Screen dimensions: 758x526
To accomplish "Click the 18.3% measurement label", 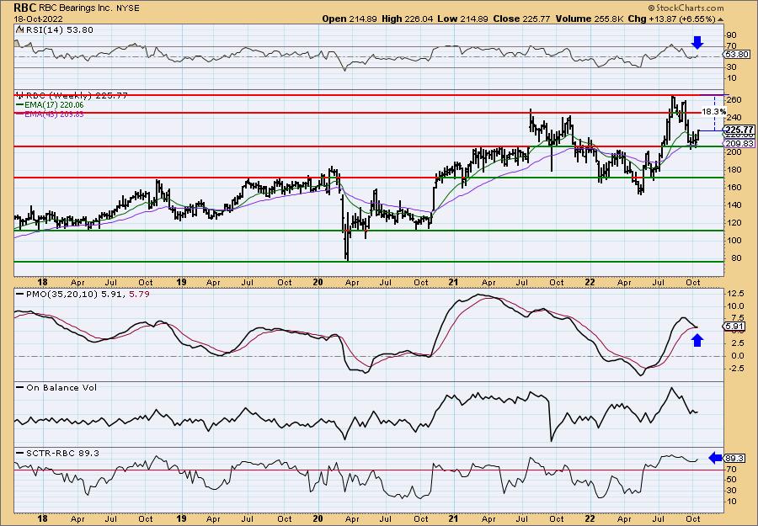I will (713, 112).
